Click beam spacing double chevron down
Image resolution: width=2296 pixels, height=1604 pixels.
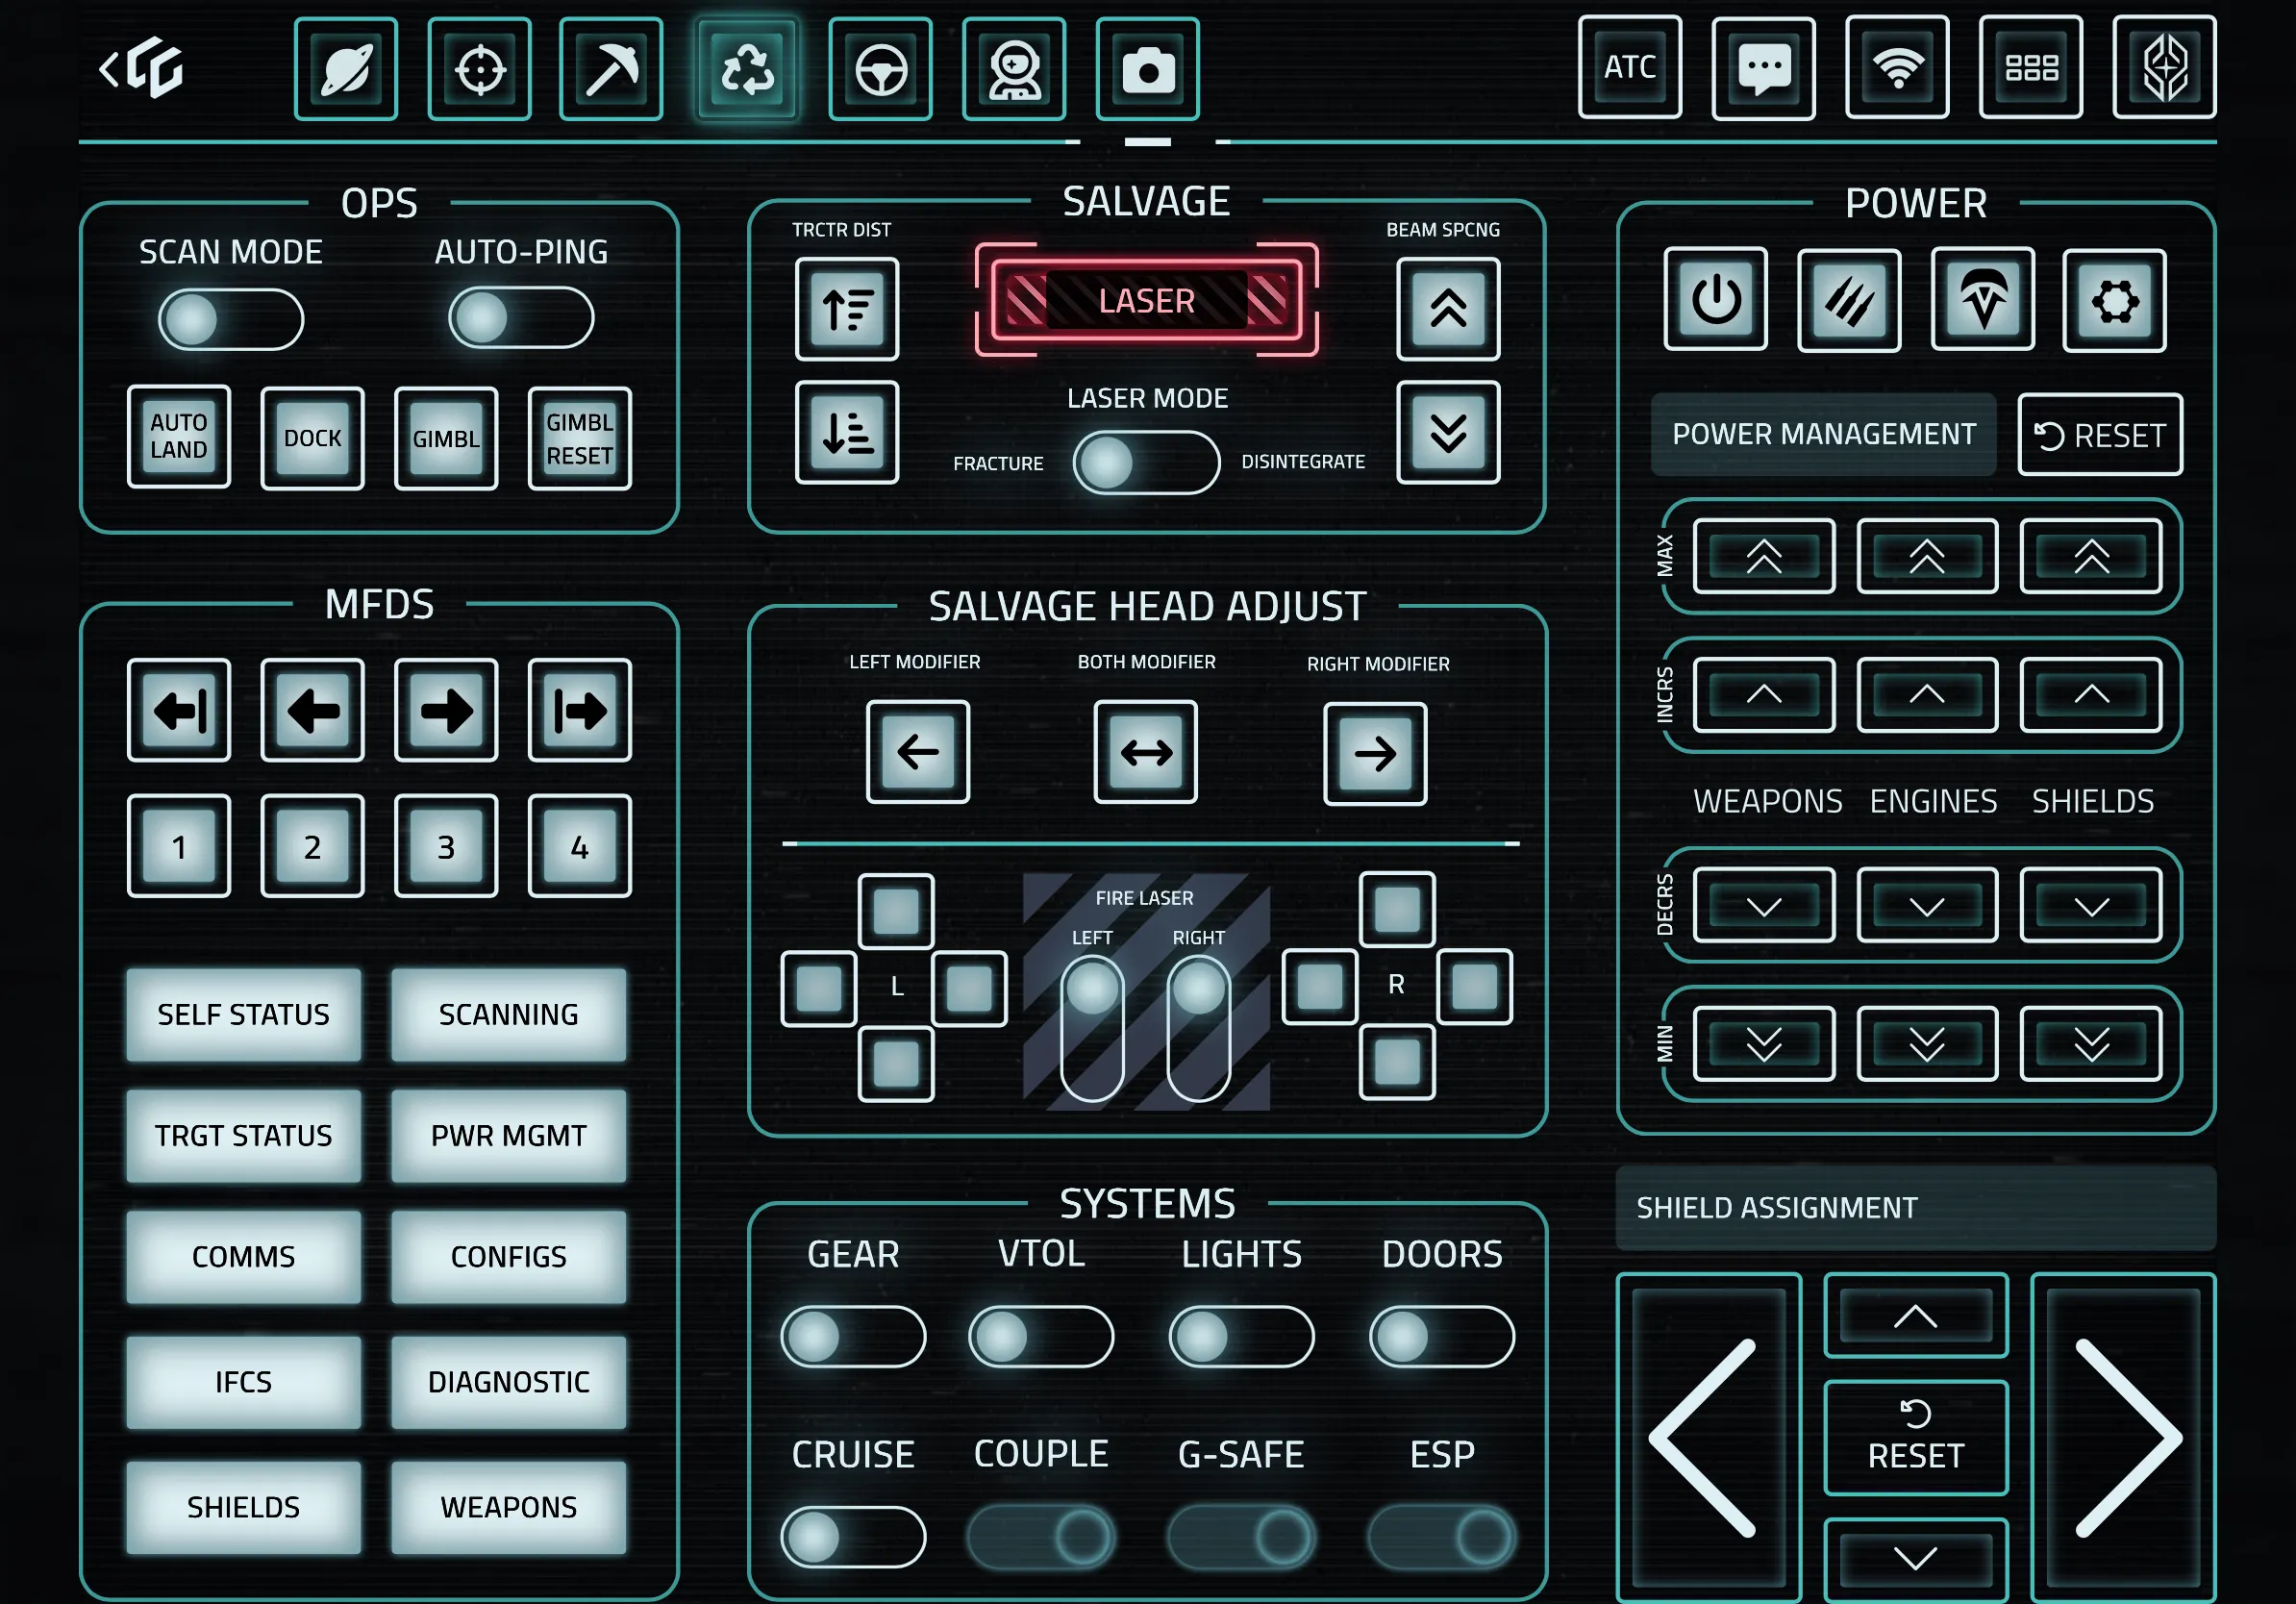[x=1447, y=433]
